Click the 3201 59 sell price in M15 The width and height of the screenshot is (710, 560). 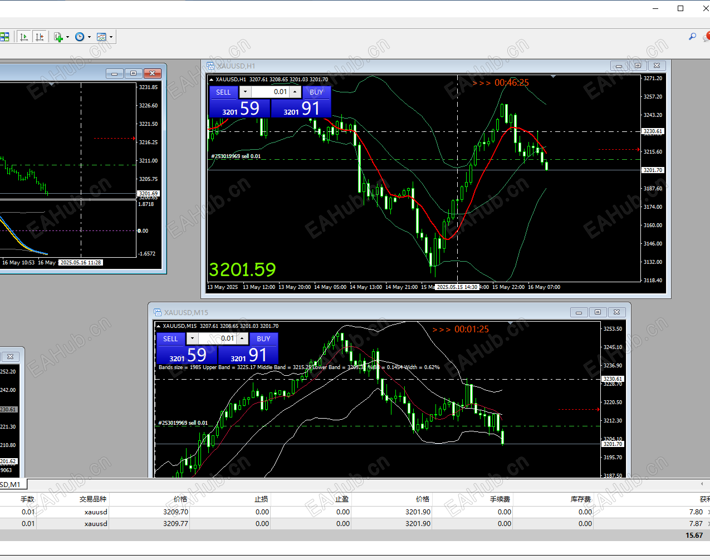click(187, 355)
